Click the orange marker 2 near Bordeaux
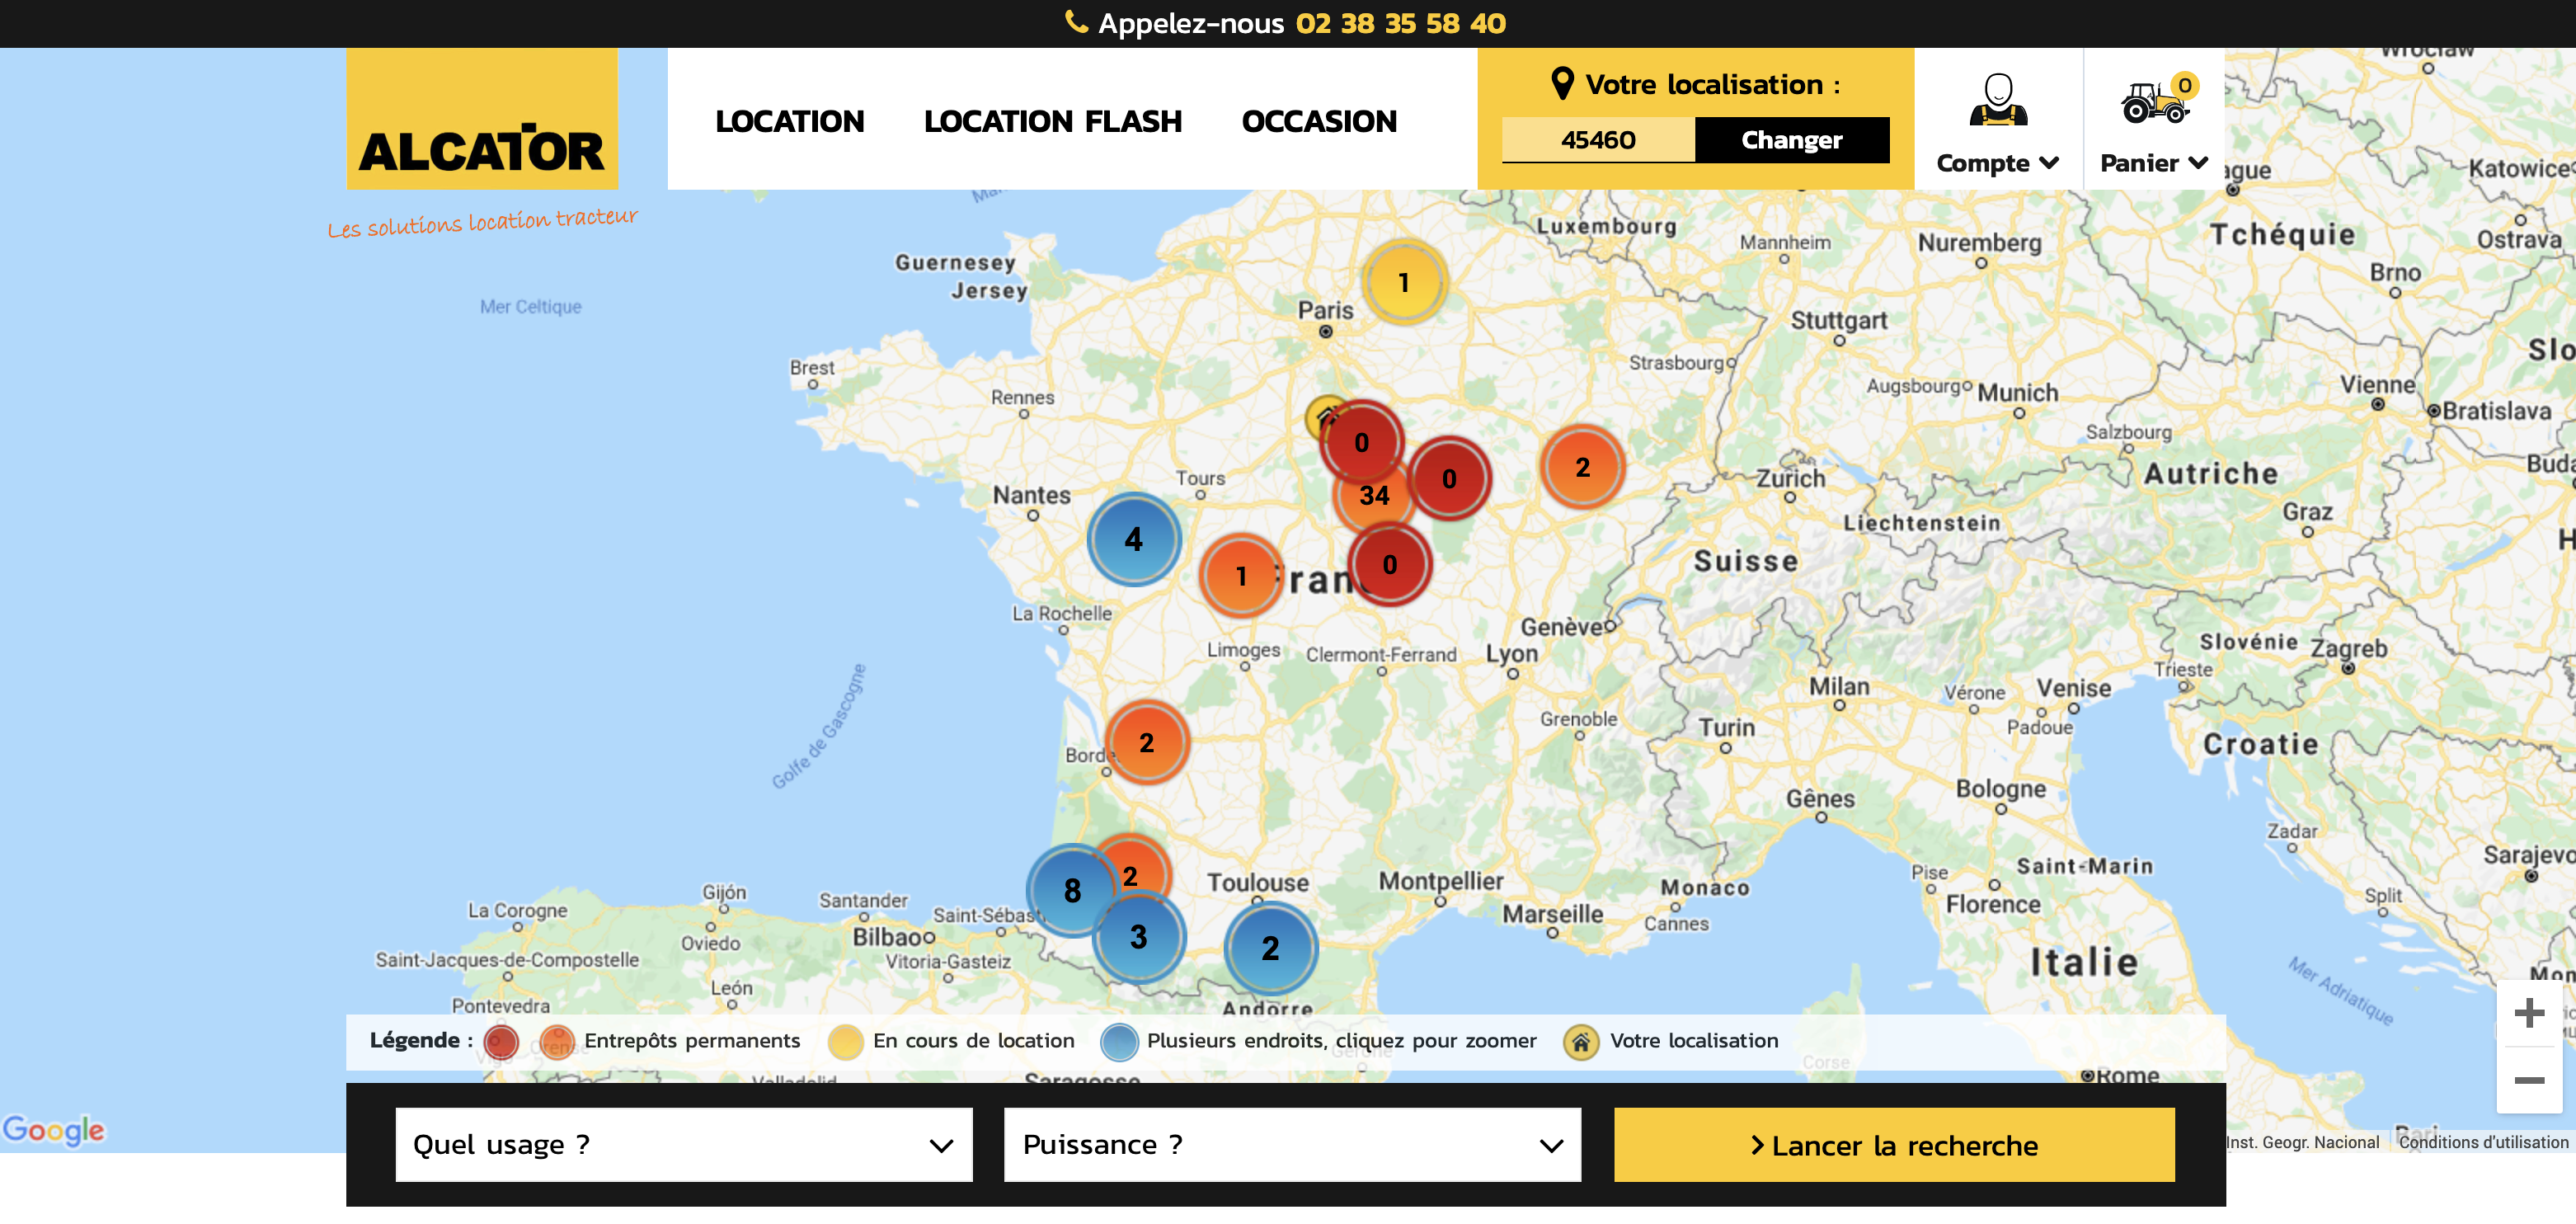This screenshot has width=2576, height=1224. 1147,743
